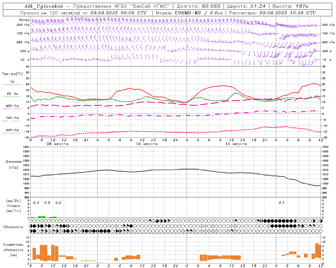The width and height of the screenshot is (336, 268).
Task: Click the 500 гПа temperature legend label
Action: [12, 130]
